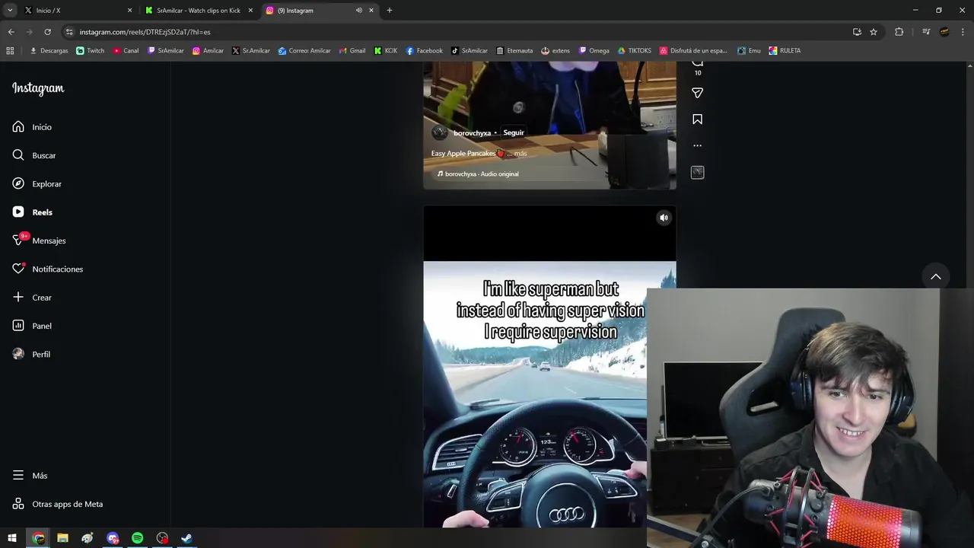974x548 pixels.
Task: Mute the superman reel sound
Action: (664, 218)
